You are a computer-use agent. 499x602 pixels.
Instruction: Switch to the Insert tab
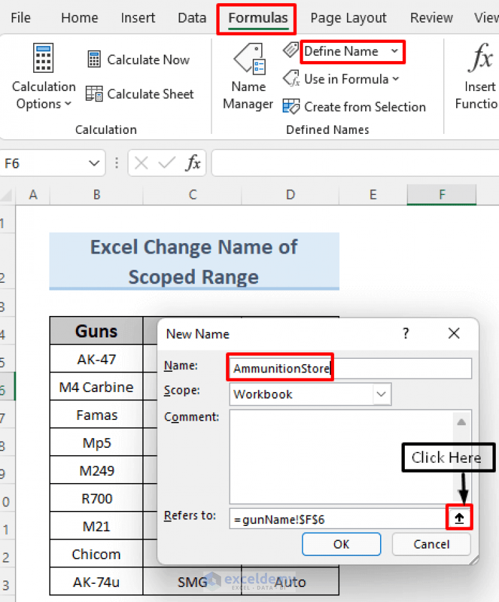(138, 18)
